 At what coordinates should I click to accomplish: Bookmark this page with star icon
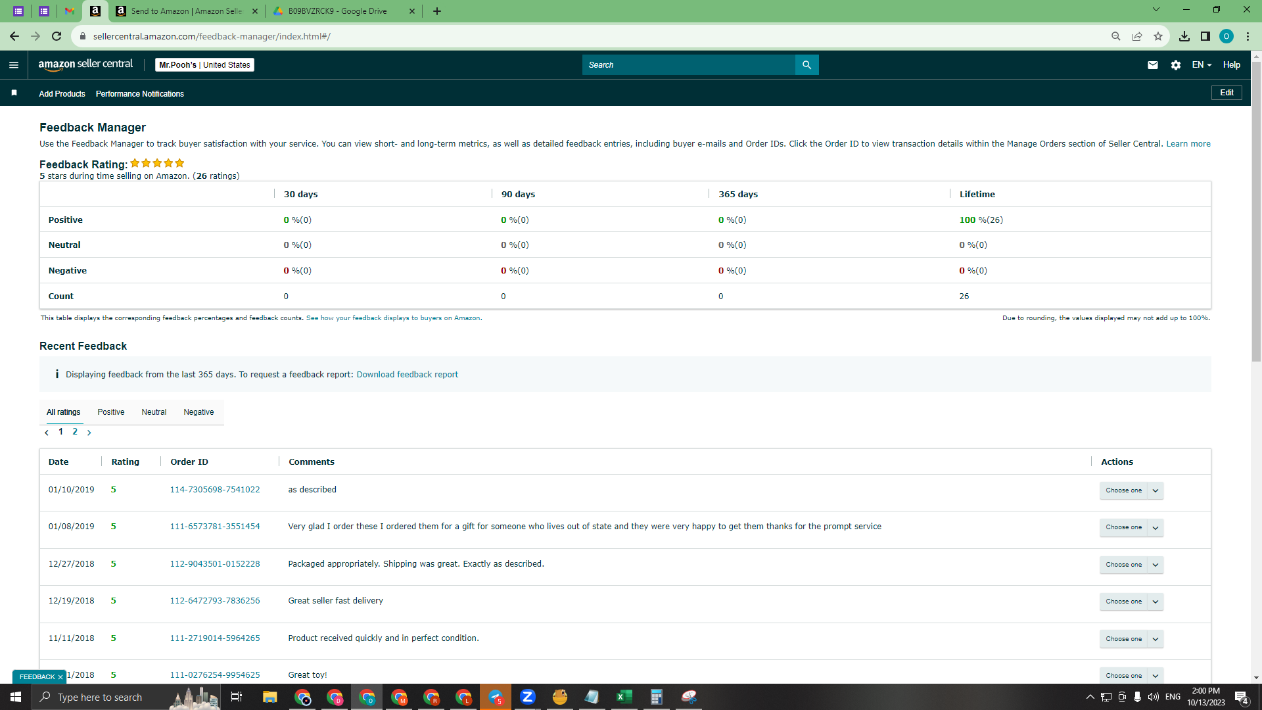click(1158, 36)
